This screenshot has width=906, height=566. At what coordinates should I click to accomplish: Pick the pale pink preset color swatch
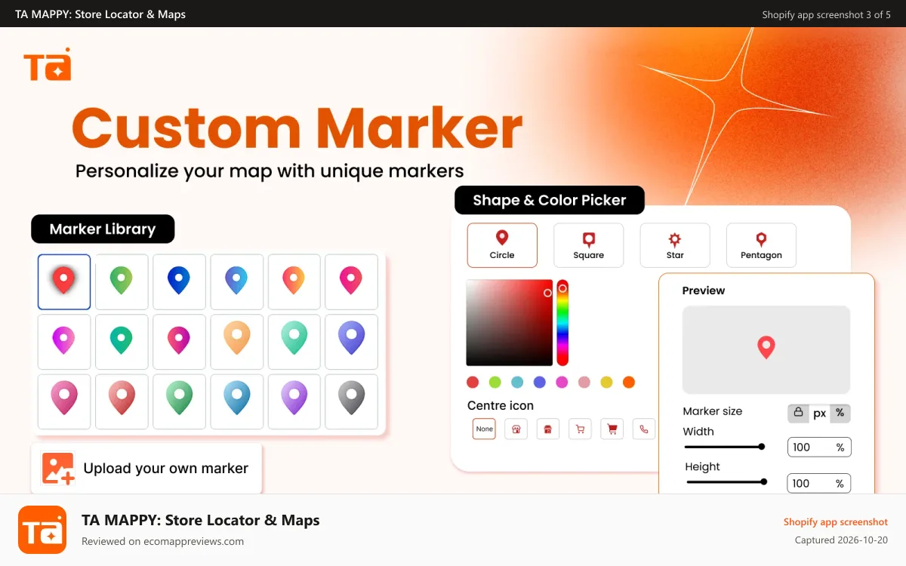tap(584, 383)
